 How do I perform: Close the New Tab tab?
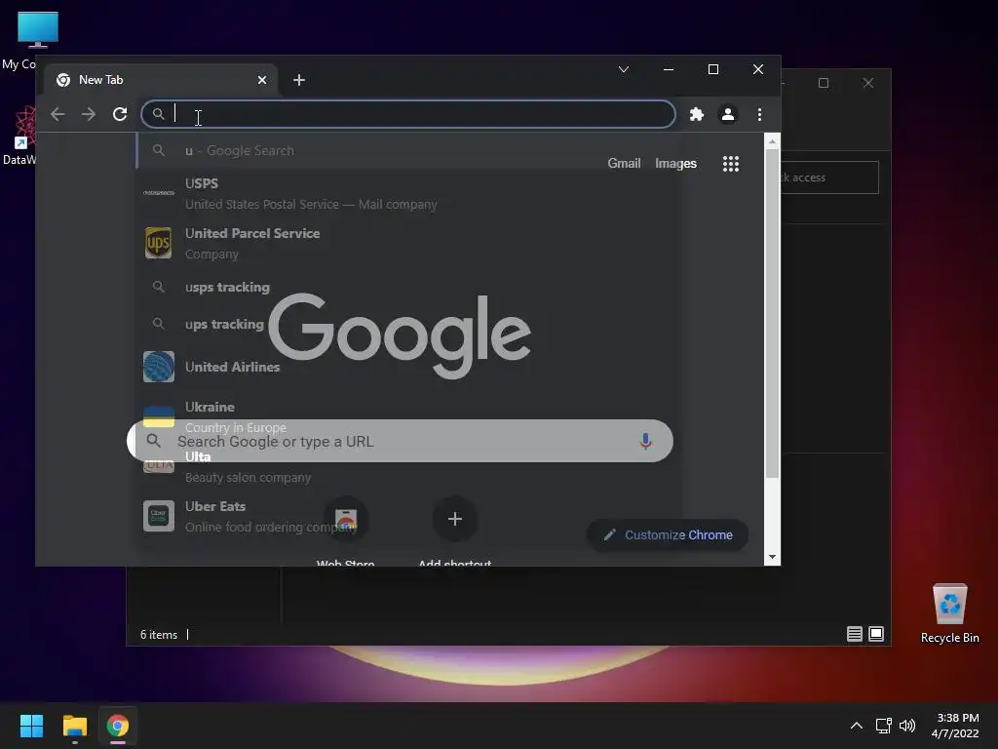[x=262, y=80]
